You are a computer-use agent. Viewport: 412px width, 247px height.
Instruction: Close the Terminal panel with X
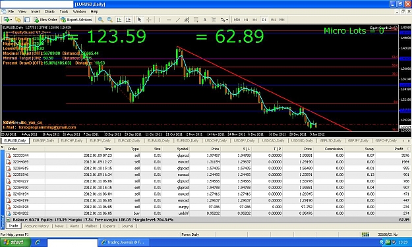click(x=2, y=148)
